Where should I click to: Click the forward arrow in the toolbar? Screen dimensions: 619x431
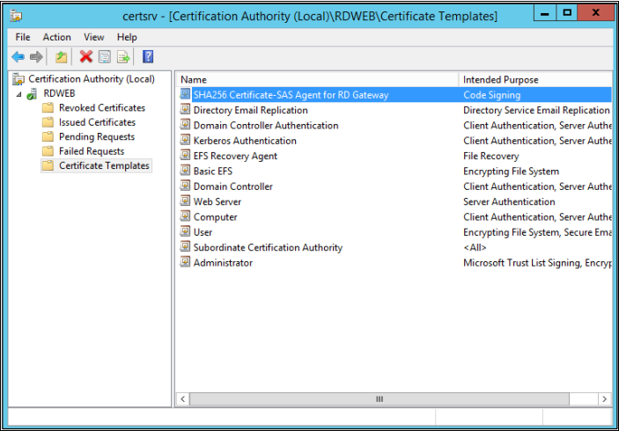(36, 57)
